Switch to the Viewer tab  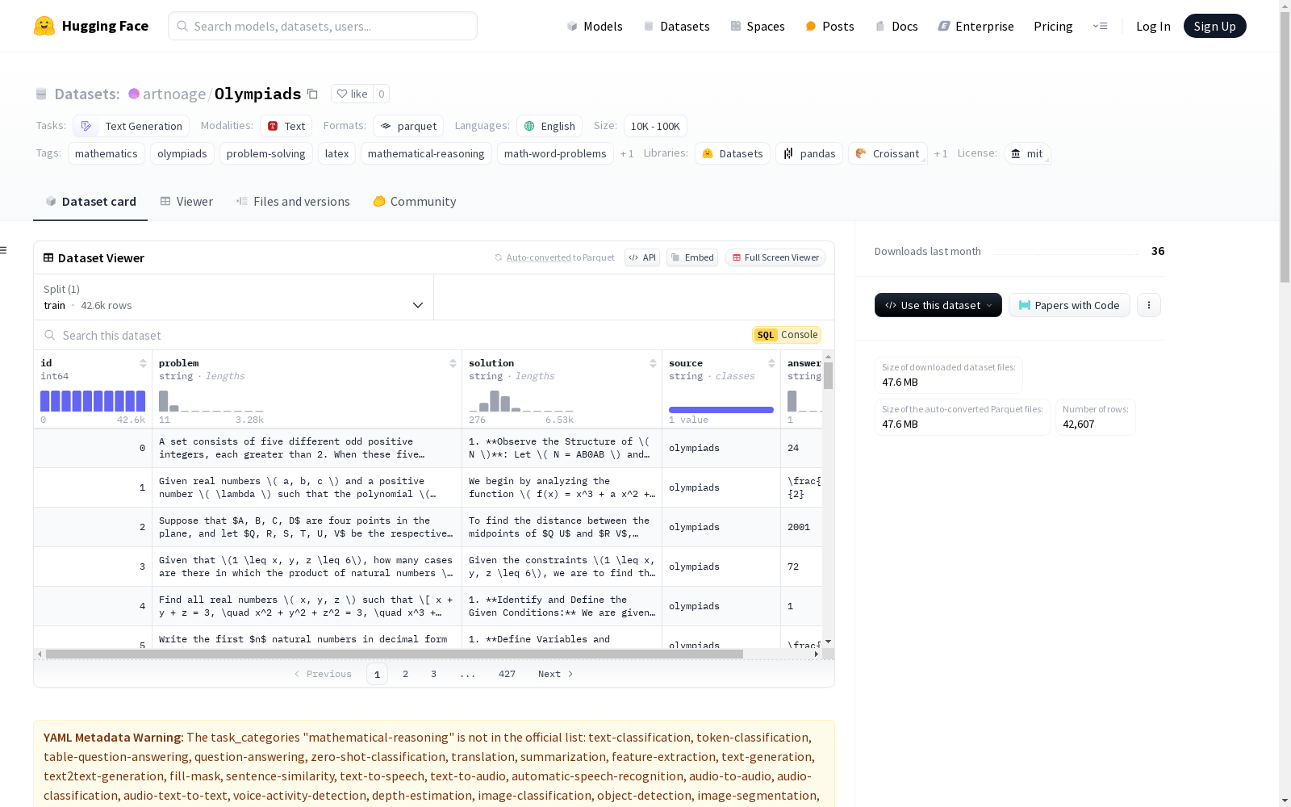[186, 202]
